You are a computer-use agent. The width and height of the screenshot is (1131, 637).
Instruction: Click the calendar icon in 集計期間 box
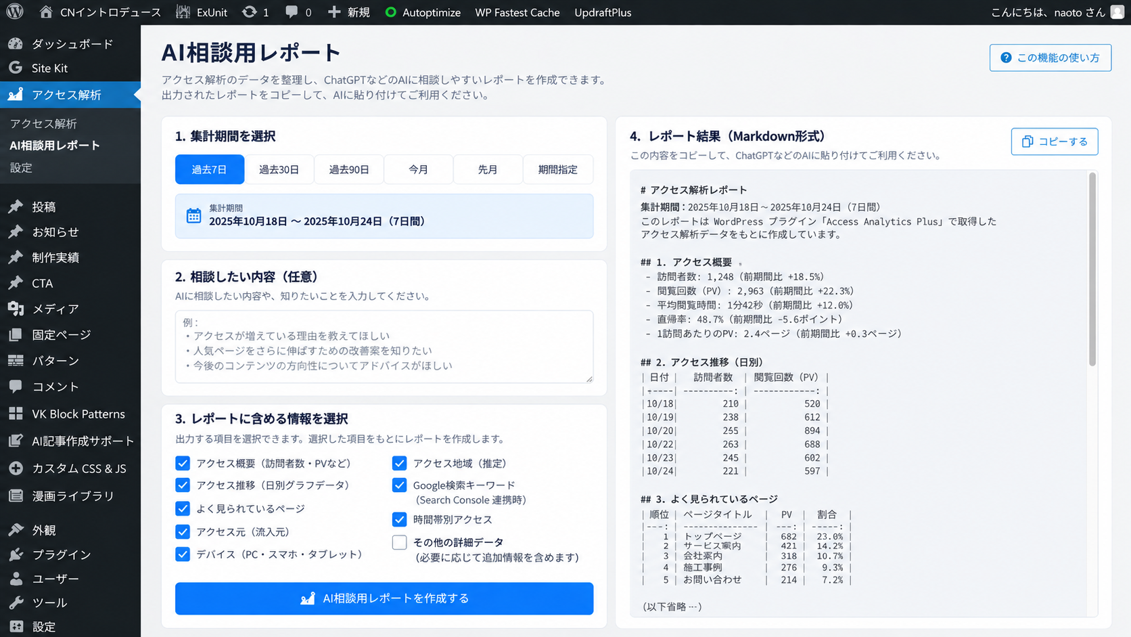[193, 216]
